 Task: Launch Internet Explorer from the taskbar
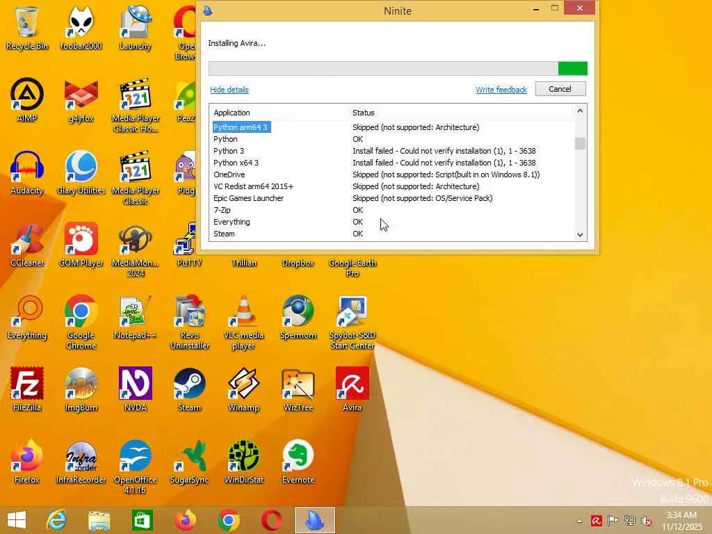(56, 520)
